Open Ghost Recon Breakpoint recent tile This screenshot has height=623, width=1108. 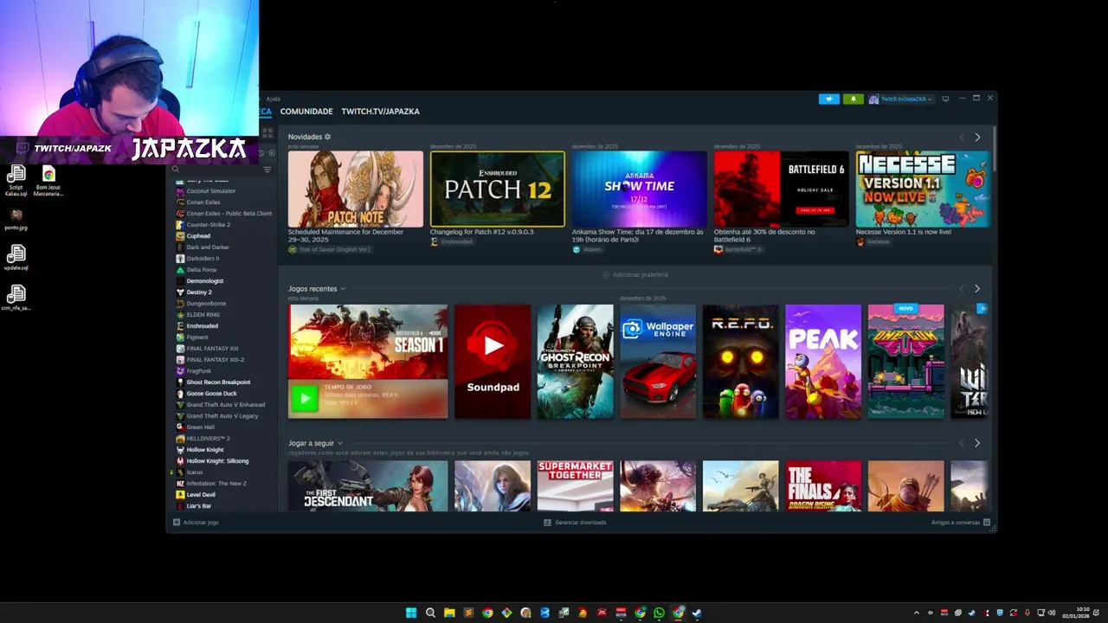point(575,361)
